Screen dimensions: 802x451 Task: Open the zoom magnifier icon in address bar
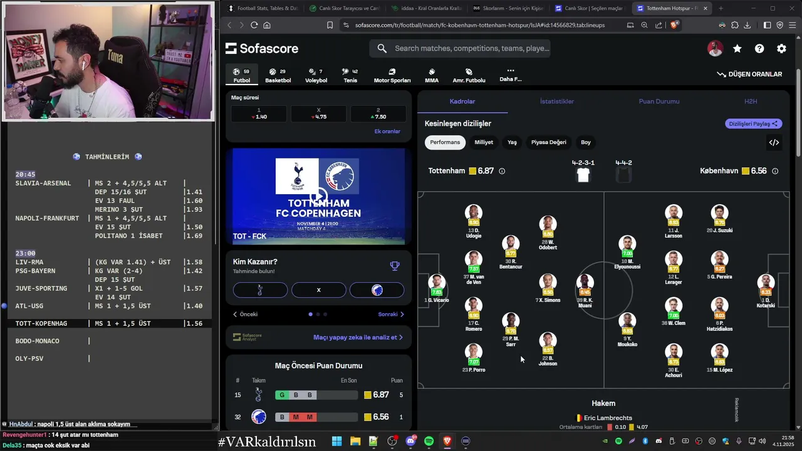(x=644, y=25)
